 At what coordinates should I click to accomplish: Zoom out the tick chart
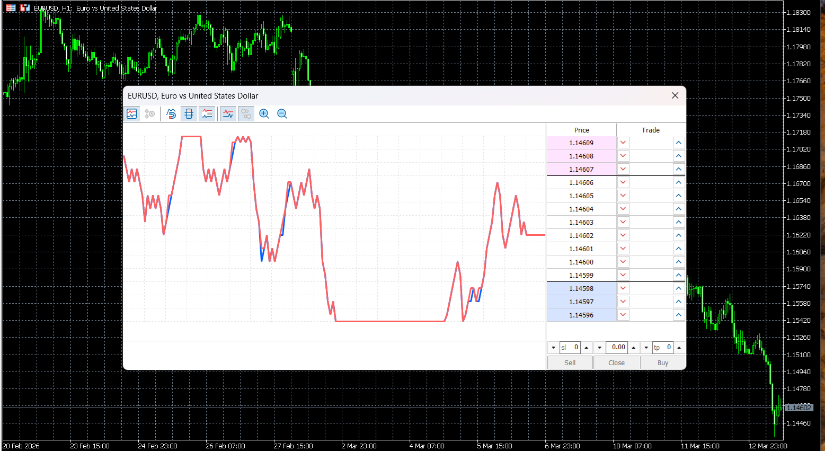pyautogui.click(x=282, y=113)
